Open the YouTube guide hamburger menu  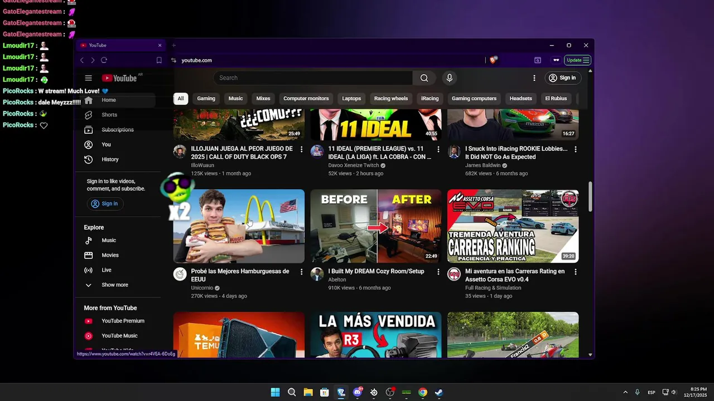pyautogui.click(x=88, y=78)
